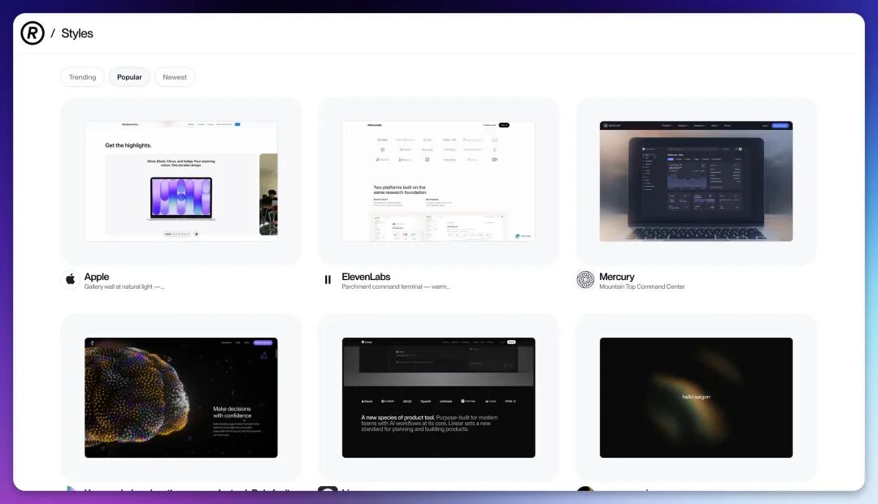Open the ElevenLabs style title
The width and height of the screenshot is (878, 504).
click(x=366, y=277)
